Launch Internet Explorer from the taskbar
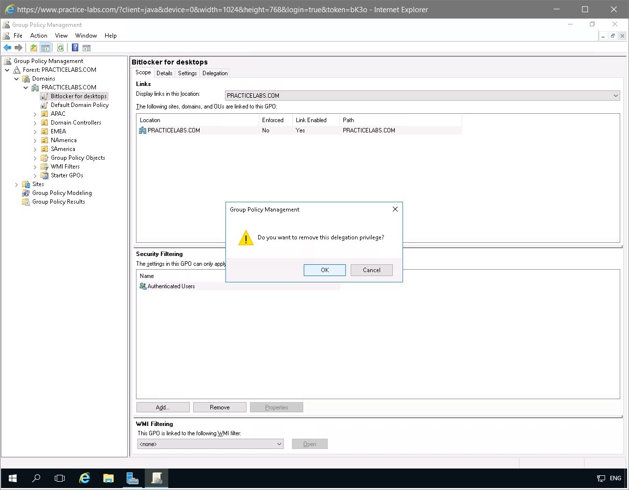This screenshot has height=490, width=629. 85,478
